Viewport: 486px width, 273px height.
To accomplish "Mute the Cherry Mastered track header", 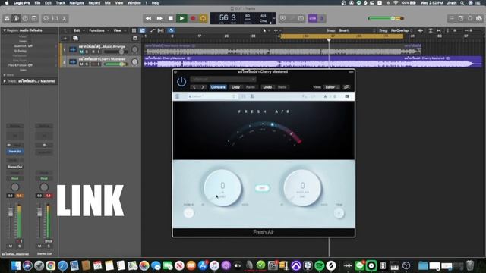I will click(x=81, y=64).
